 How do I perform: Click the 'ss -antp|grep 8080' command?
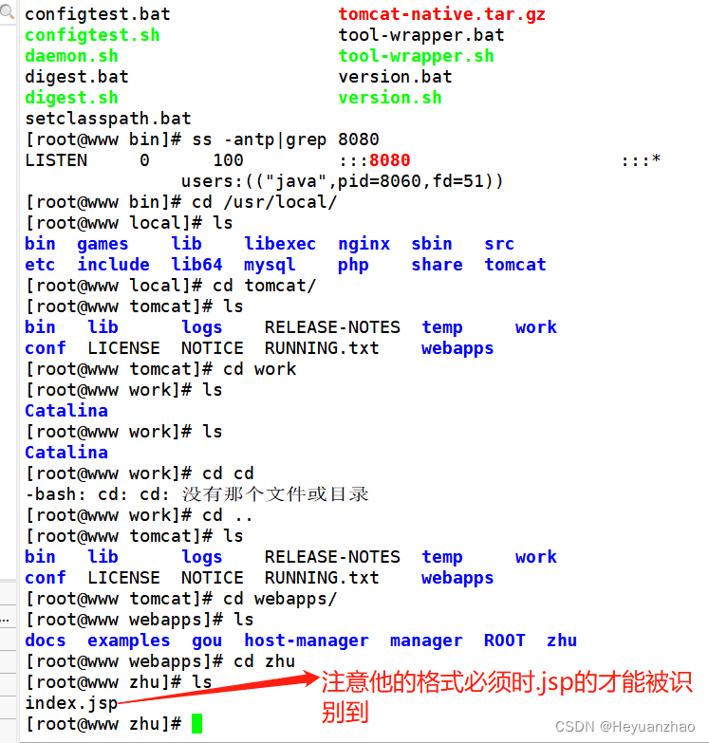click(x=286, y=139)
